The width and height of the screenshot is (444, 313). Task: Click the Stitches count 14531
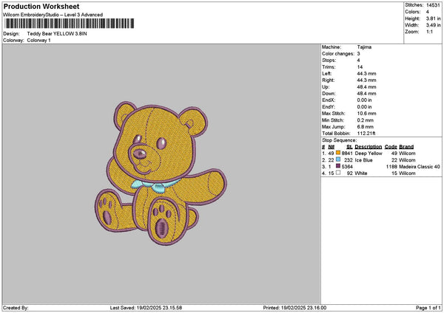[x=433, y=5]
